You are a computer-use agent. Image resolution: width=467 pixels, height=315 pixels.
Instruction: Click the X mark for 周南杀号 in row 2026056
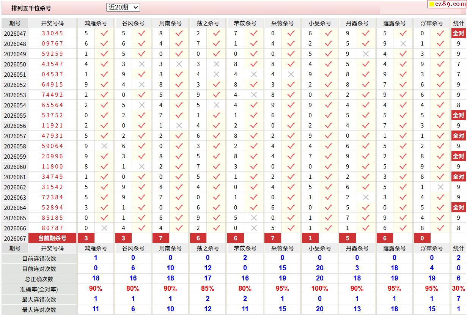pyautogui.click(x=179, y=126)
